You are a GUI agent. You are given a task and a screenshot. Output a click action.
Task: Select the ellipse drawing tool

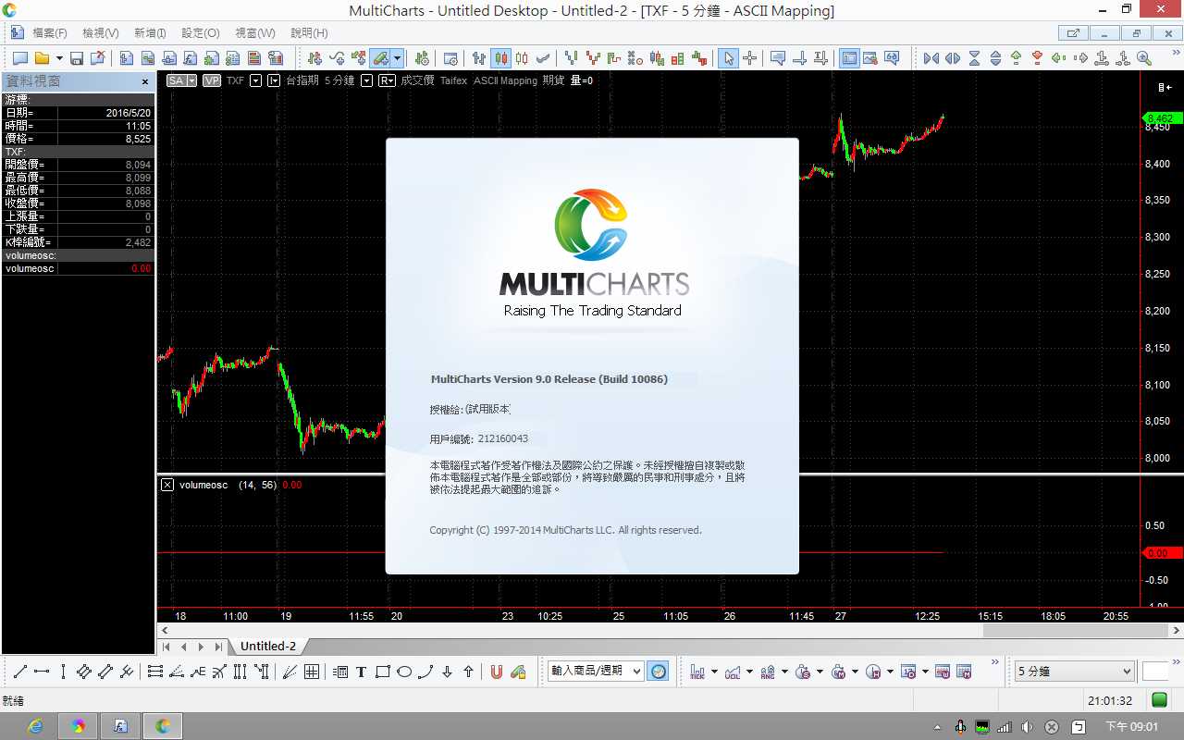pos(404,672)
